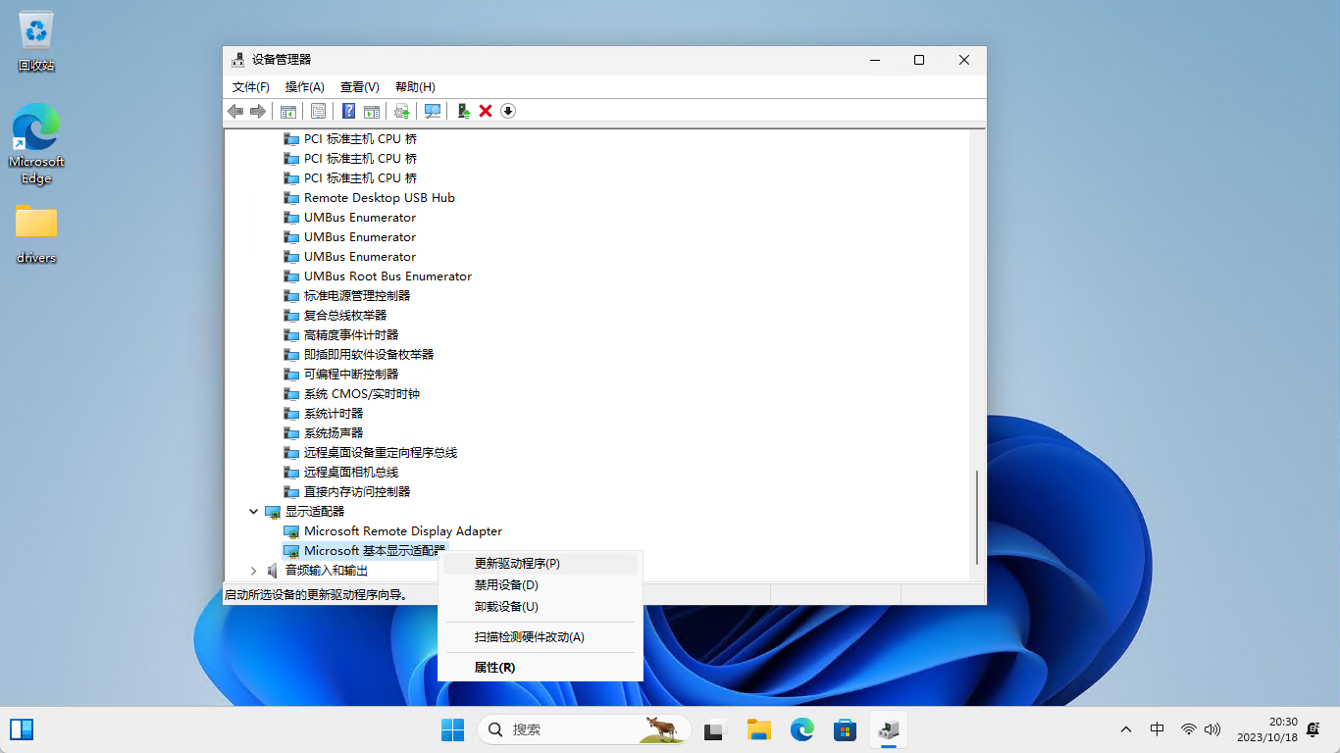Image resolution: width=1340 pixels, height=753 pixels.
Task: Select the Microsoft Remote Display Adapter device
Action: click(402, 531)
